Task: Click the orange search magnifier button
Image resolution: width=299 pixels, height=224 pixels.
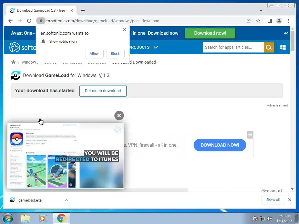Action: pyautogui.click(x=269, y=47)
